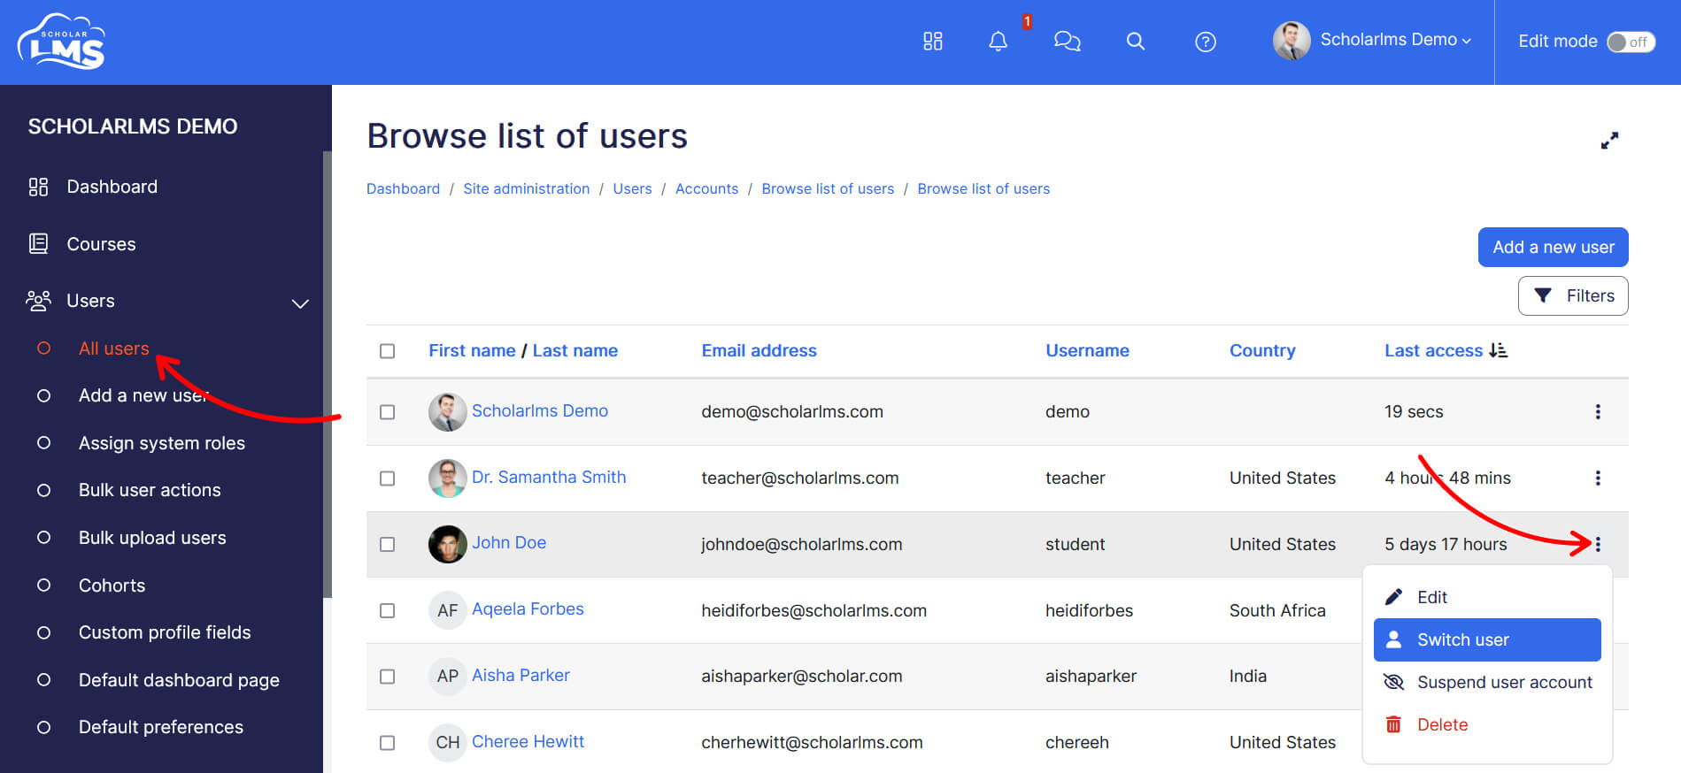The height and width of the screenshot is (773, 1681).
Task: Open Add a new user sidebar item
Action: 143,395
